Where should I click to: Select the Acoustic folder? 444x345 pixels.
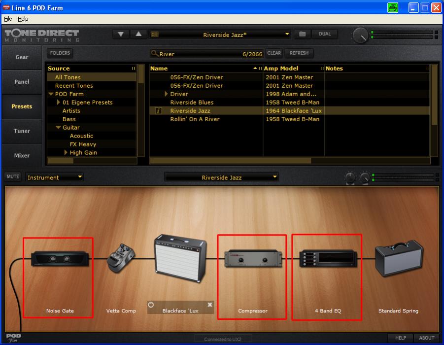coord(92,136)
